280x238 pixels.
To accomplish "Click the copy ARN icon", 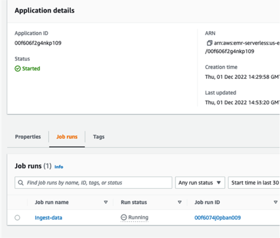I will click(209, 43).
